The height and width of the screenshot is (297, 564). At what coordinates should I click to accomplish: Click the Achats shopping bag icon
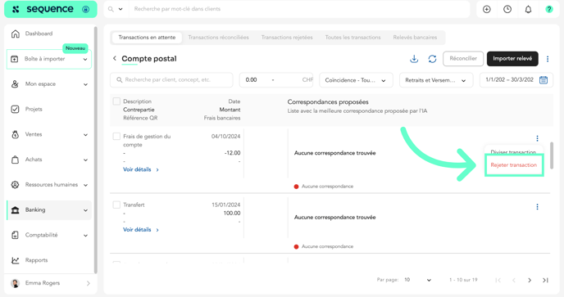pos(15,160)
